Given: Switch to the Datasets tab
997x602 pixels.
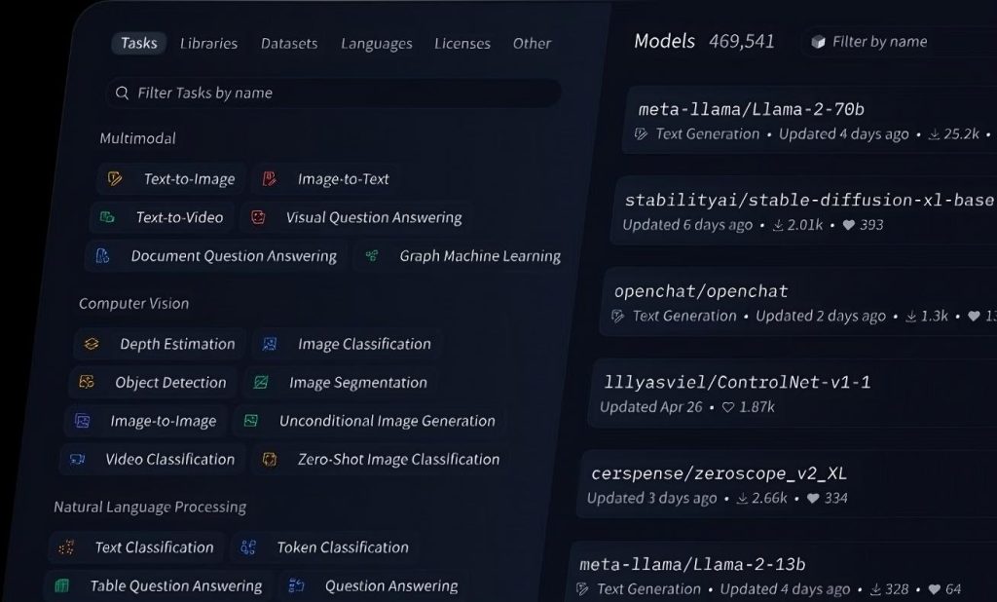Looking at the screenshot, I should click(x=288, y=43).
